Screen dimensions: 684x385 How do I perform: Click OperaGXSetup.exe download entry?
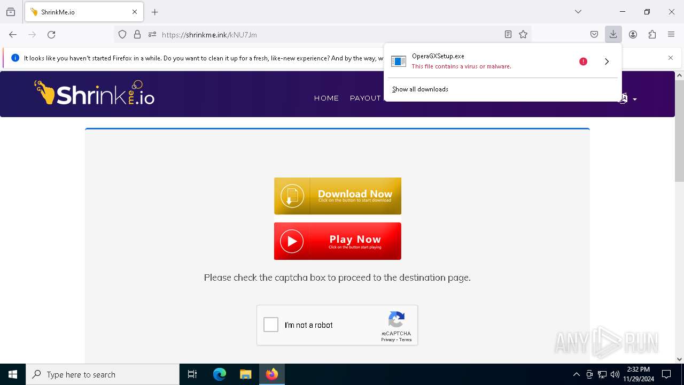tap(481, 61)
